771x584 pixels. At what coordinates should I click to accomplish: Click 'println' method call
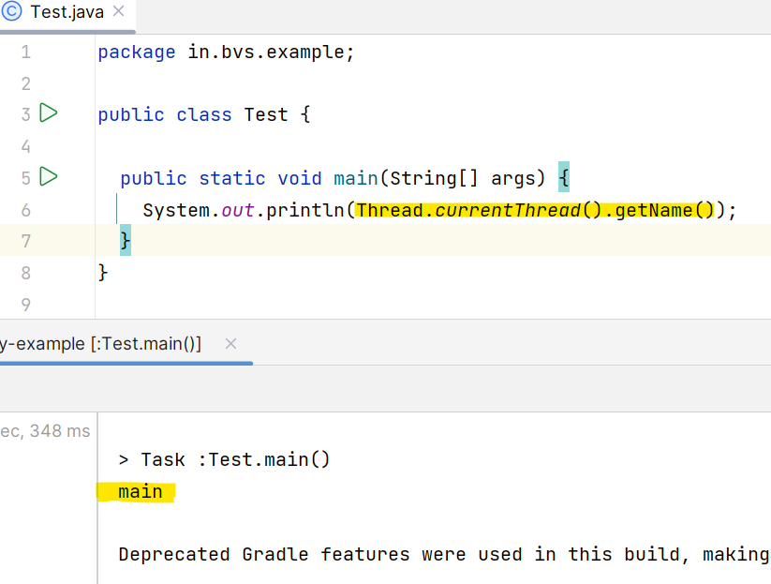304,211
